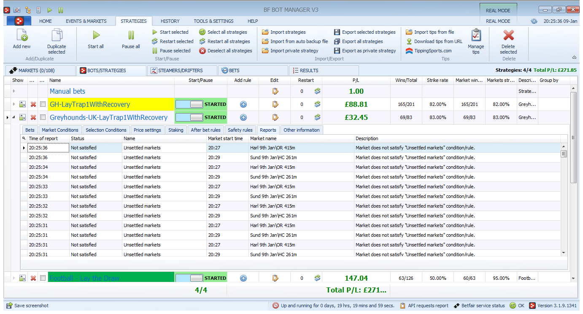Click Save screenshot in status bar

point(27,306)
